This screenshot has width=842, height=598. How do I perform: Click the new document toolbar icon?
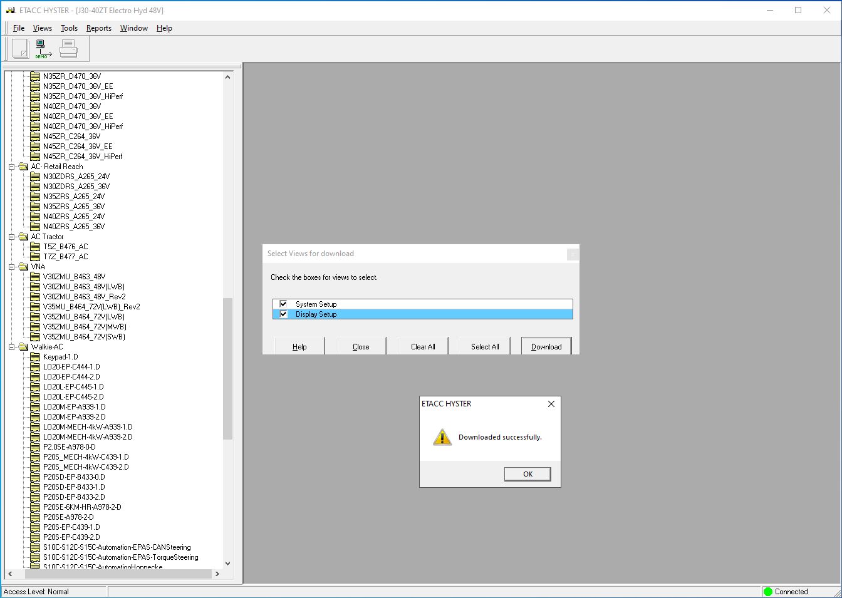point(20,48)
